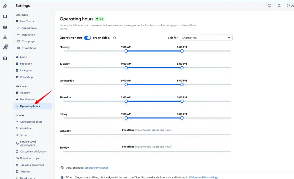Image resolution: width=294 pixels, height=179 pixels.
Task: Click Tuesday 5:00 PM slider handle
Action: point(182,68)
